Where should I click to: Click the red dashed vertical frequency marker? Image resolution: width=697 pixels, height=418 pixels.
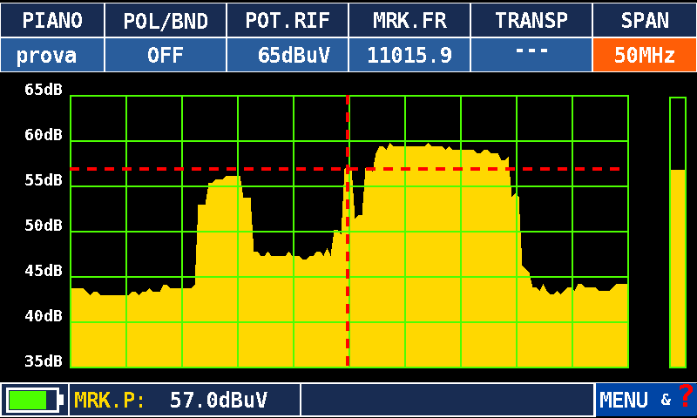[348, 232]
